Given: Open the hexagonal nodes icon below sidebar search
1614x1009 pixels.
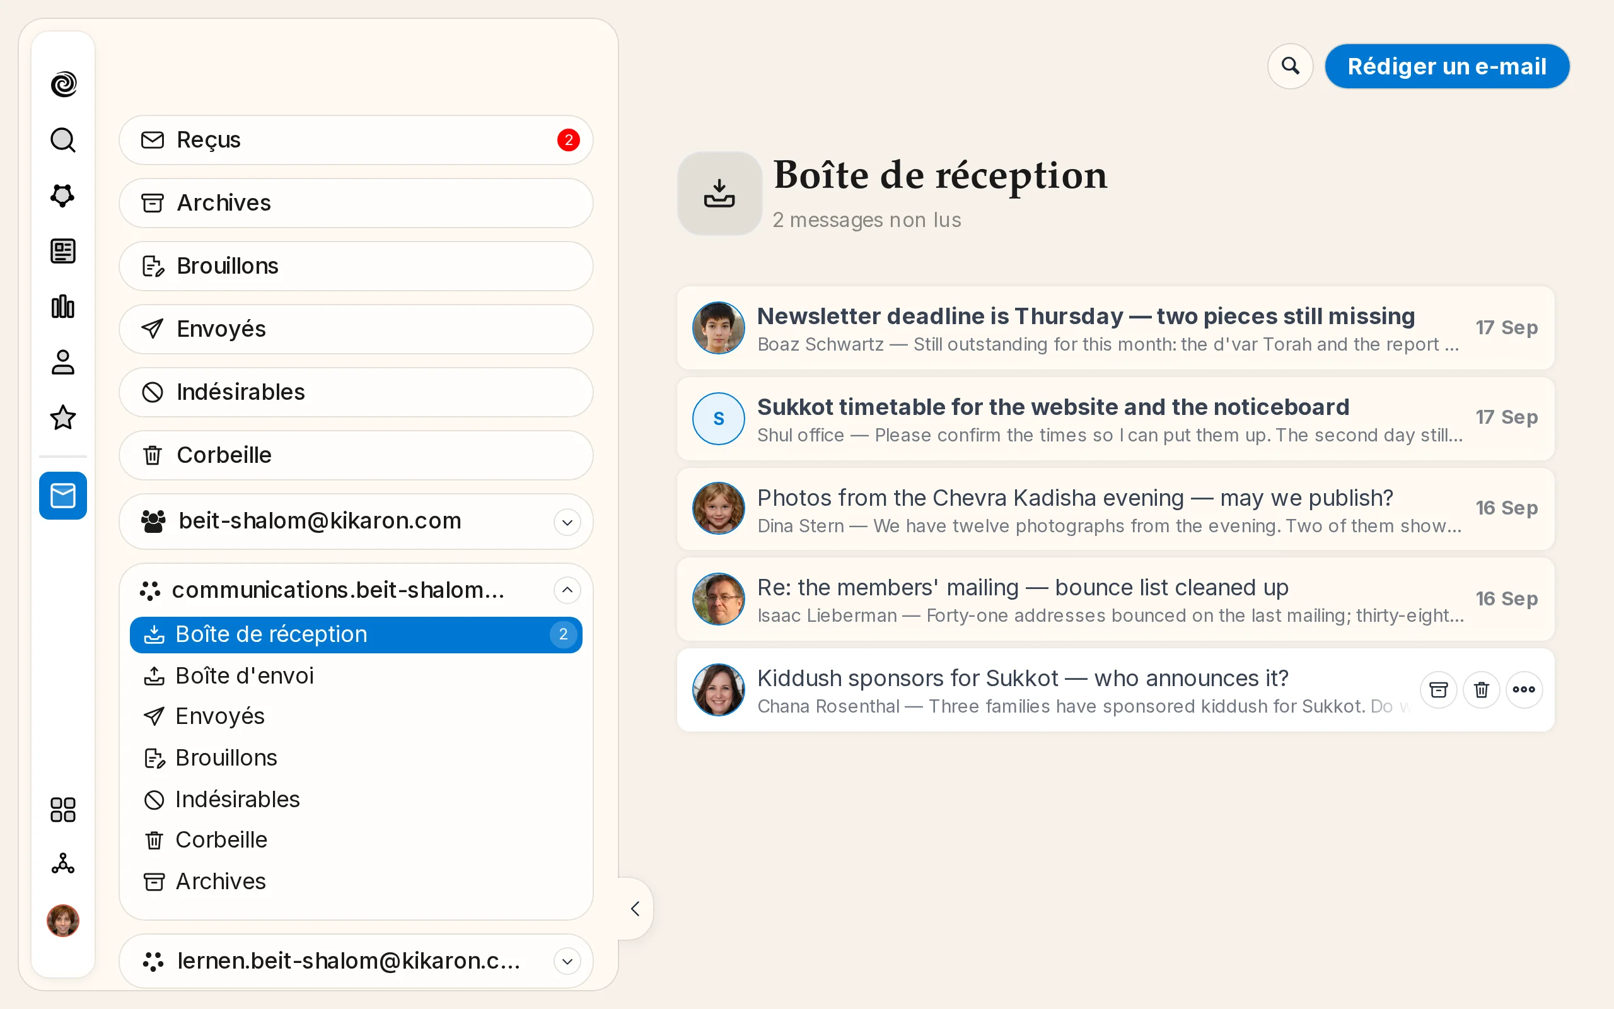Looking at the screenshot, I should coord(63,195).
